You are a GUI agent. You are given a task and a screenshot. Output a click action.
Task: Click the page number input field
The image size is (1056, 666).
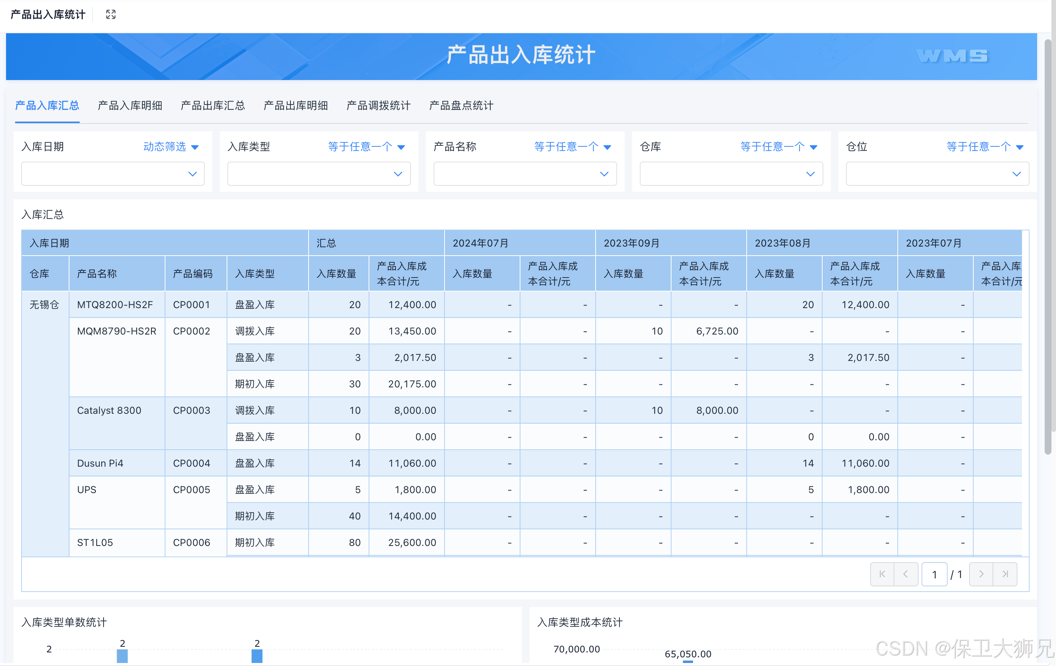coord(934,574)
